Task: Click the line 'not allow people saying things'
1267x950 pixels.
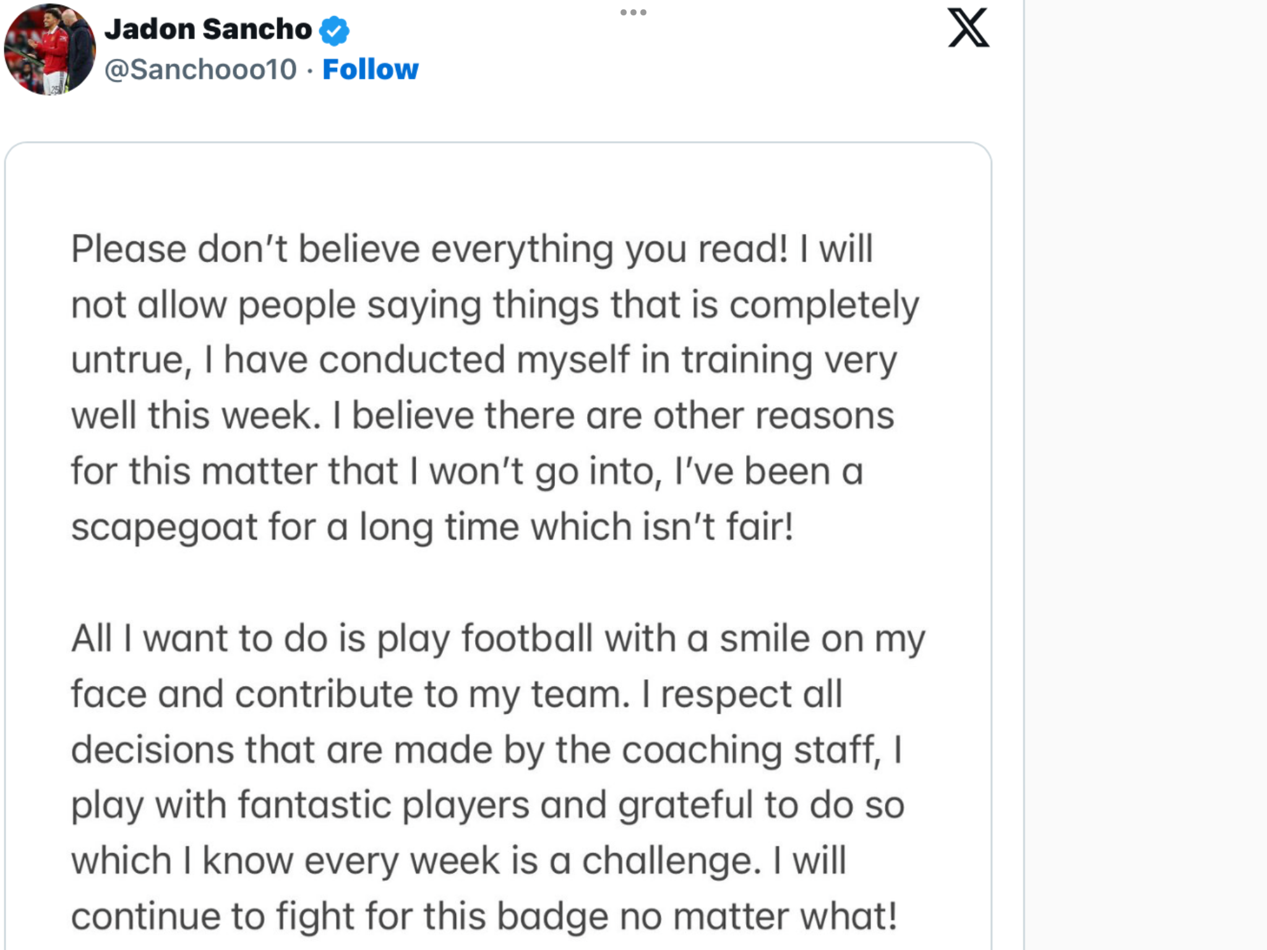Action: pyautogui.click(x=495, y=305)
